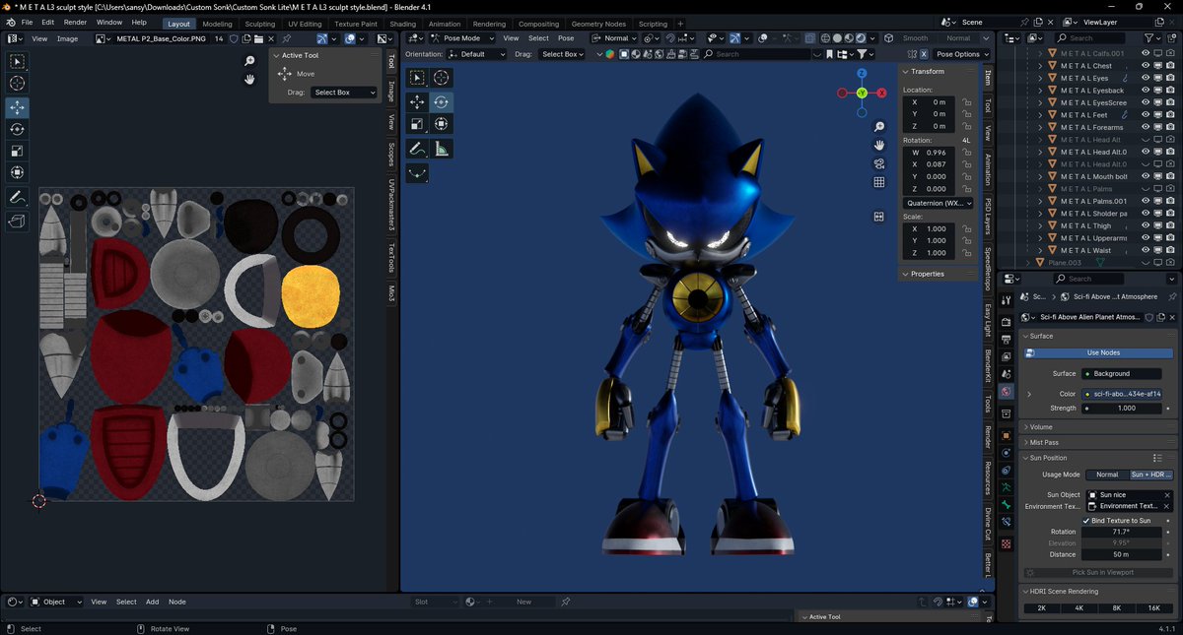Select the Measure tool in 3D viewport
This screenshot has height=635, width=1183.
[441, 149]
